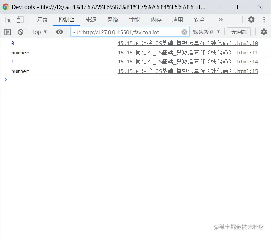Open the 元素 (Elements) tab
271x237 pixels.
42,20
